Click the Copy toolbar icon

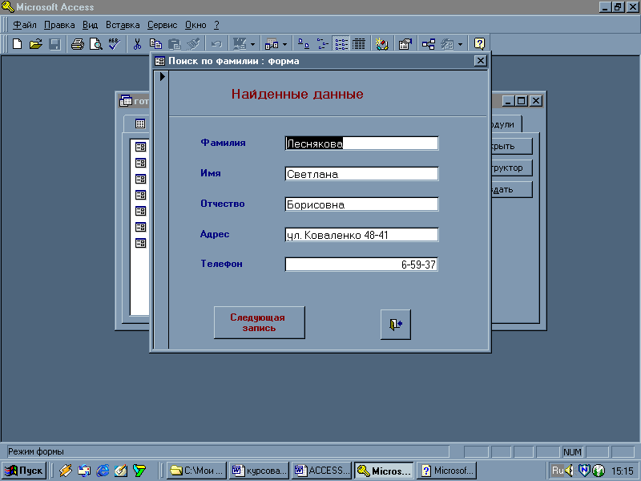pyautogui.click(x=155, y=44)
